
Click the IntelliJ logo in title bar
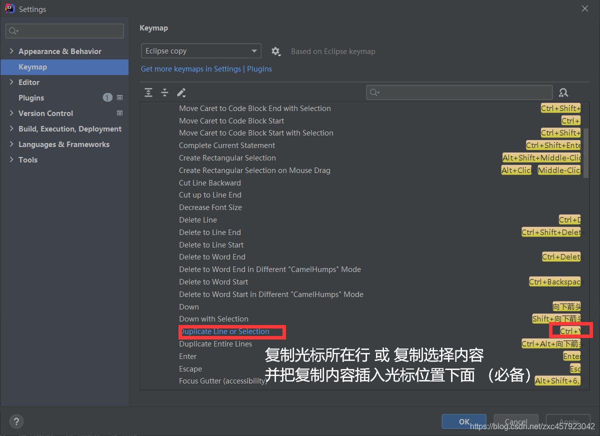pyautogui.click(x=9, y=9)
